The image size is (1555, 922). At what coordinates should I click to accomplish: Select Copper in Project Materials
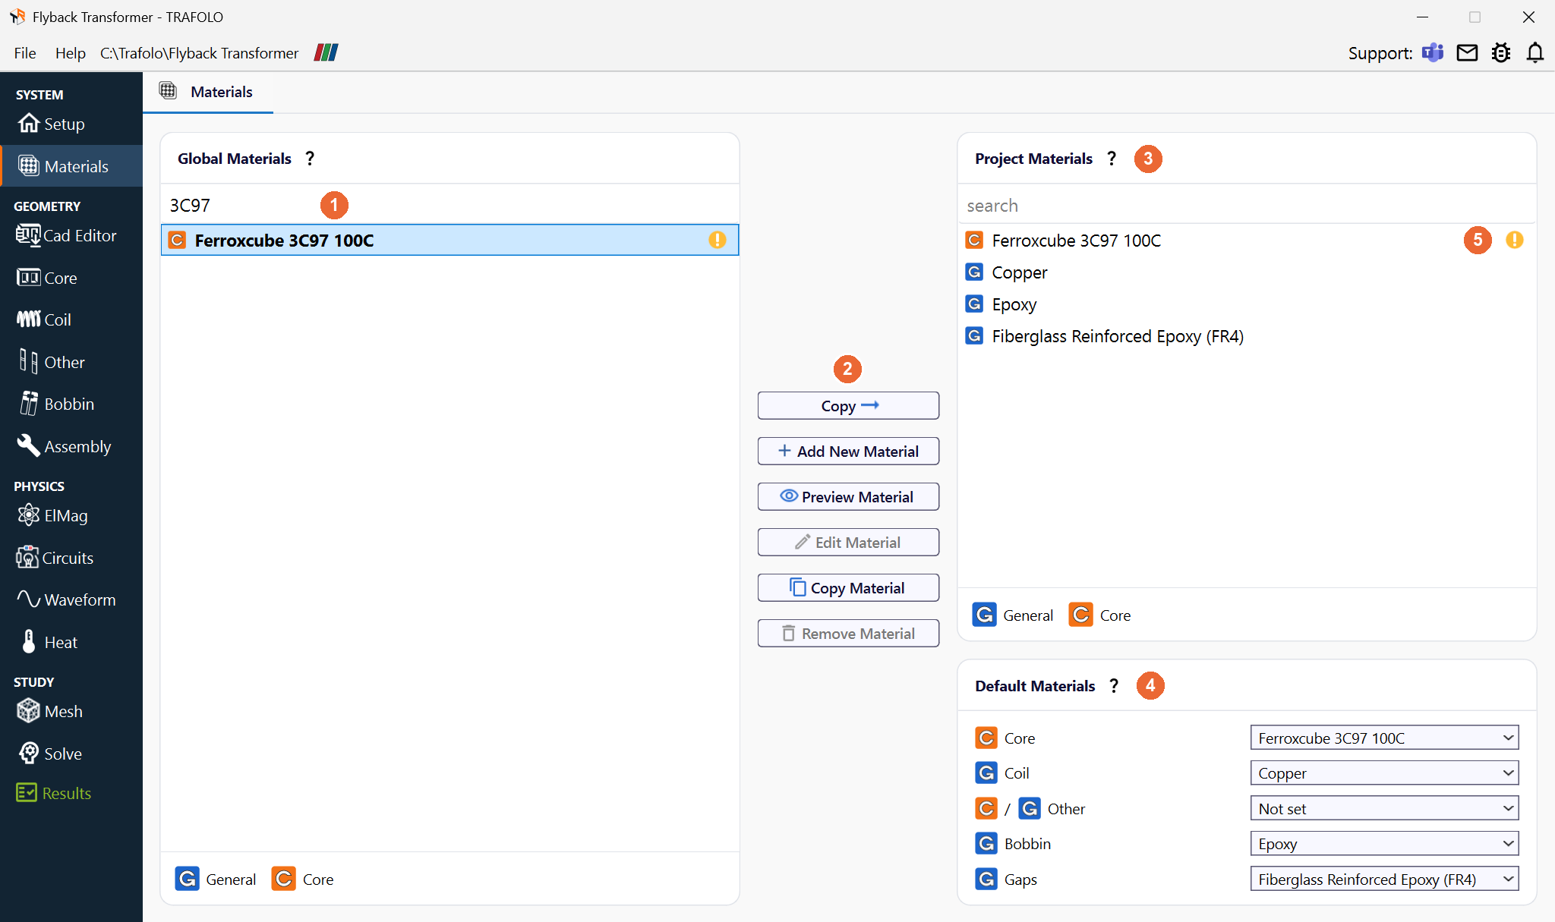1247,272
